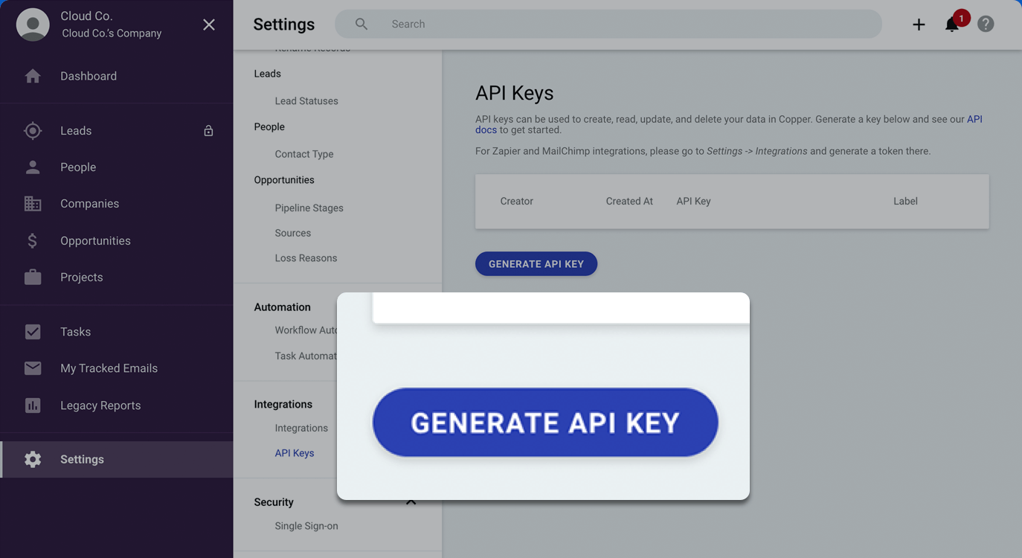Click the Label column header
1022x558 pixels.
pyautogui.click(x=905, y=201)
